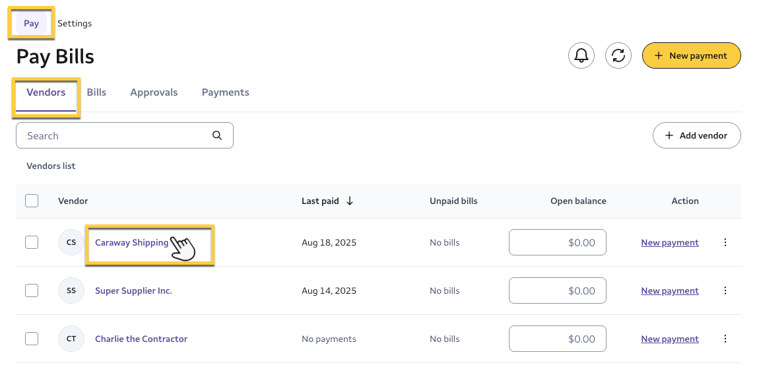757x371 pixels.
Task: Open Super Supplier Inc. vendor link
Action: (x=133, y=290)
